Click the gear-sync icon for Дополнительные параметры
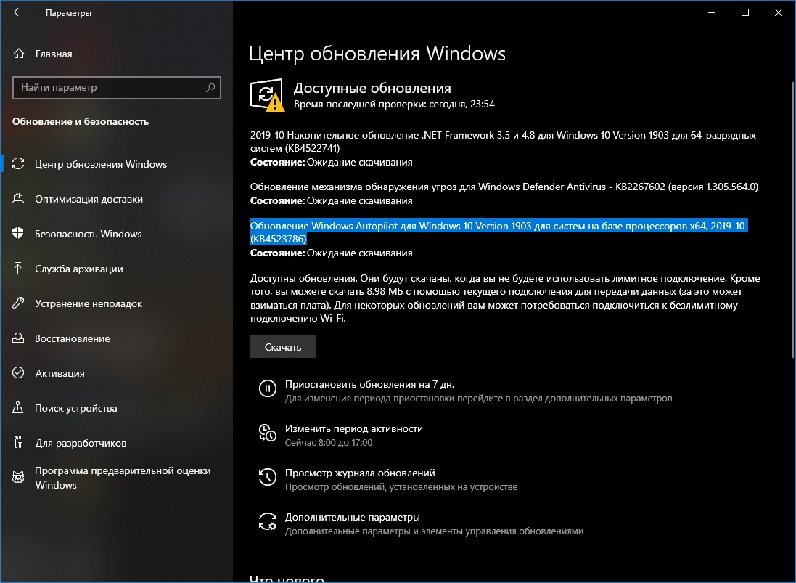Screen dimensions: 796x583 [268, 521]
